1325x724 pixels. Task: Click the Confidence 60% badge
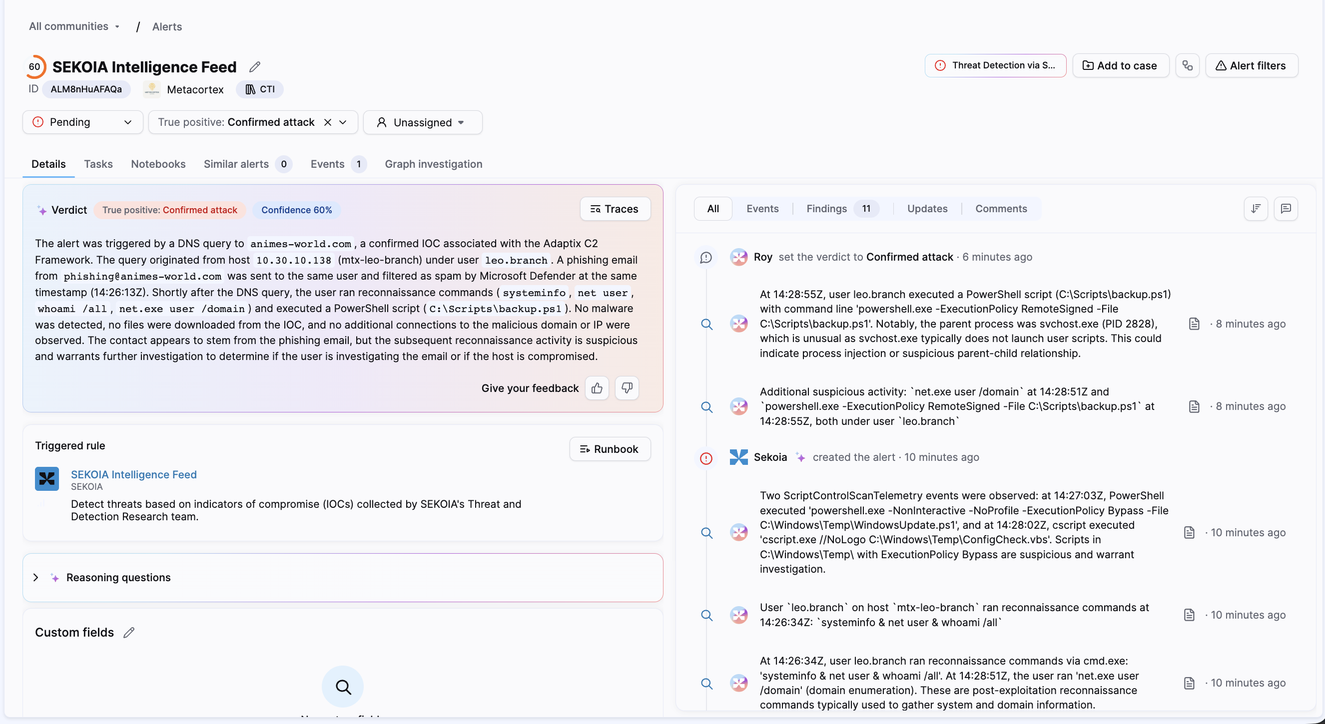coord(296,210)
